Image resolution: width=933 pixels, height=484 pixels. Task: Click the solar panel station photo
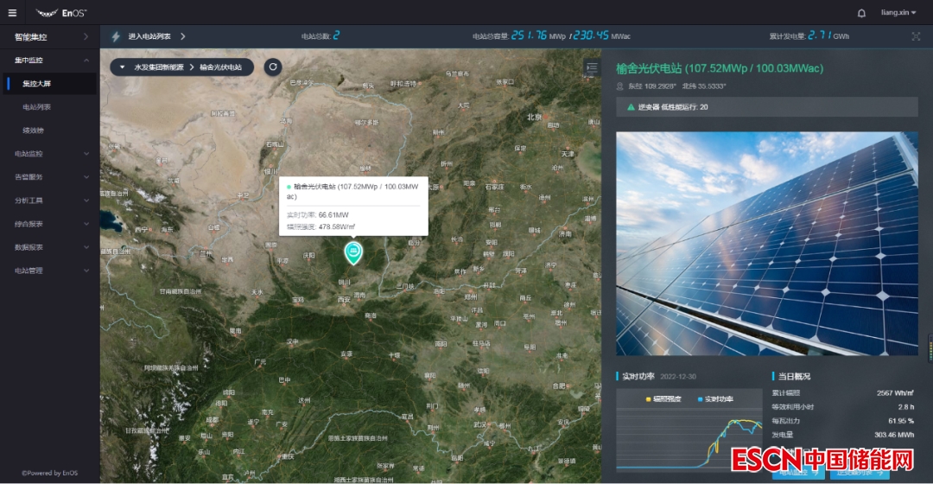coord(766,243)
